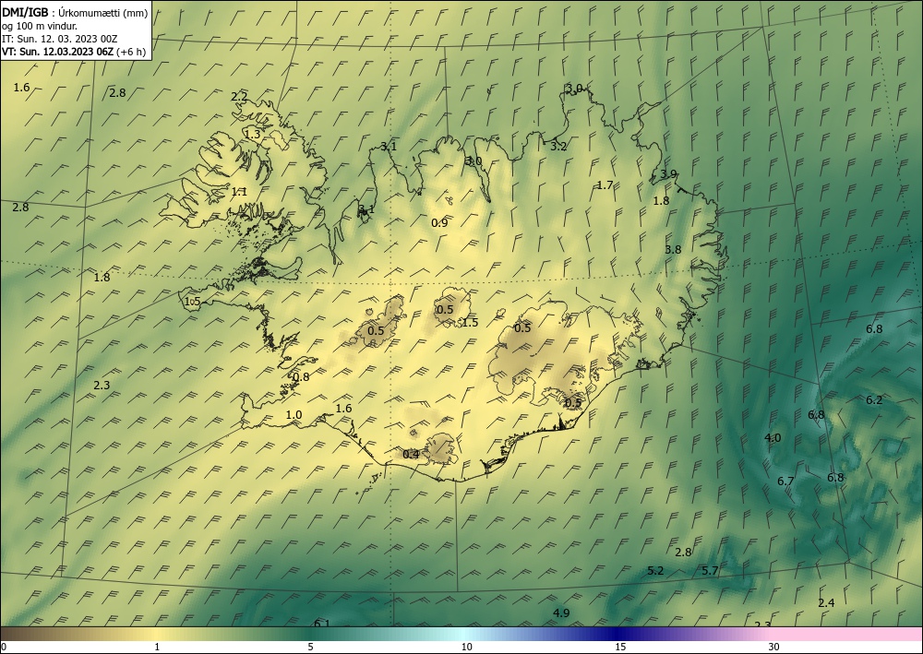Click the 0.8 value label

coord(301,377)
